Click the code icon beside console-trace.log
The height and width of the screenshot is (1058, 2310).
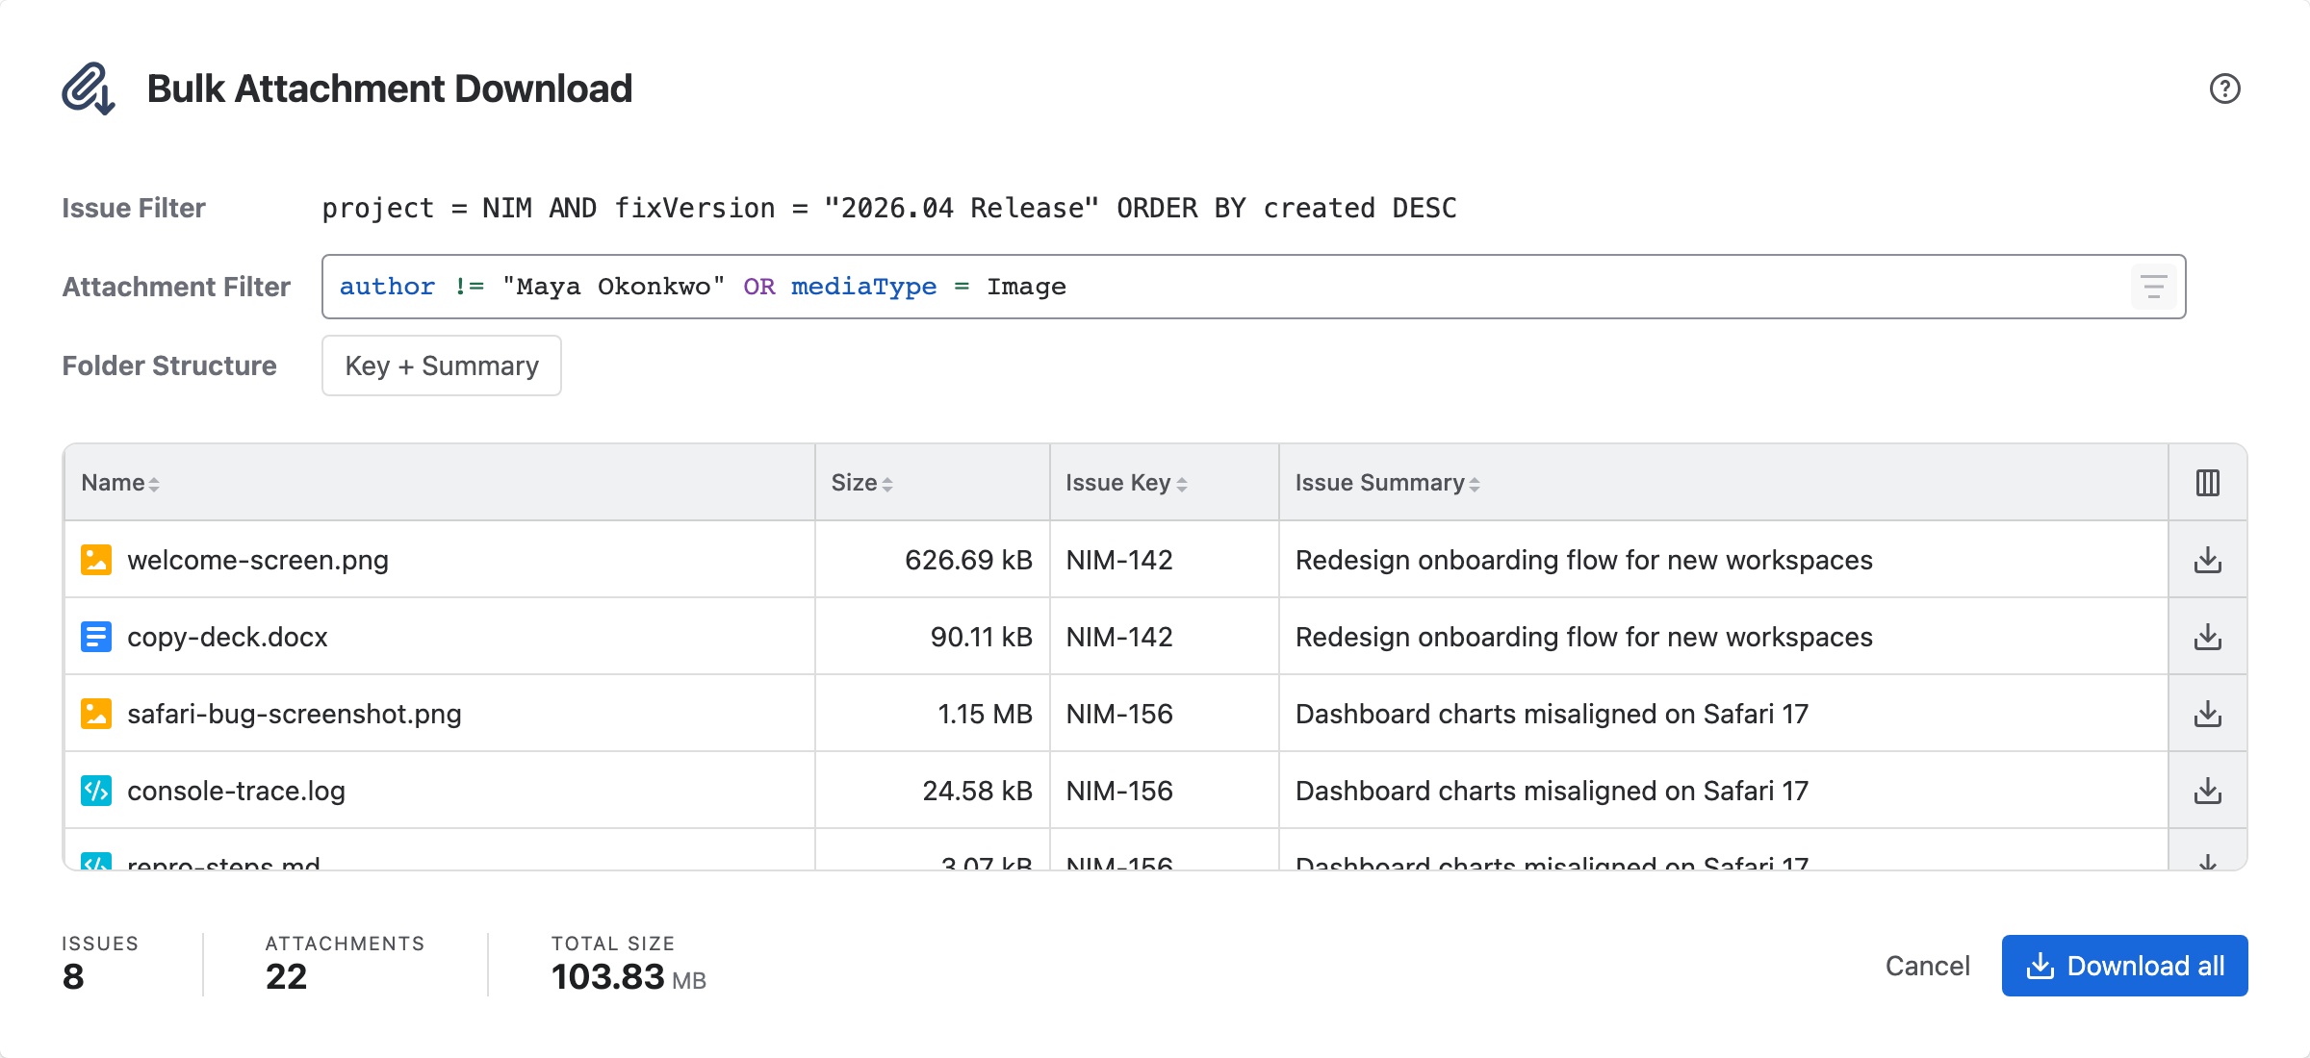click(x=96, y=791)
